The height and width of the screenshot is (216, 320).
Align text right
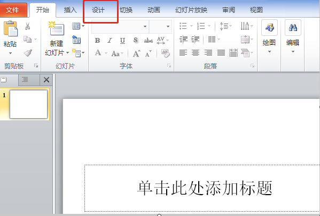(x=208, y=53)
